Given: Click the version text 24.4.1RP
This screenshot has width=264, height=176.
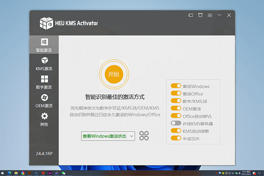Looking at the screenshot, I should pos(44,154).
